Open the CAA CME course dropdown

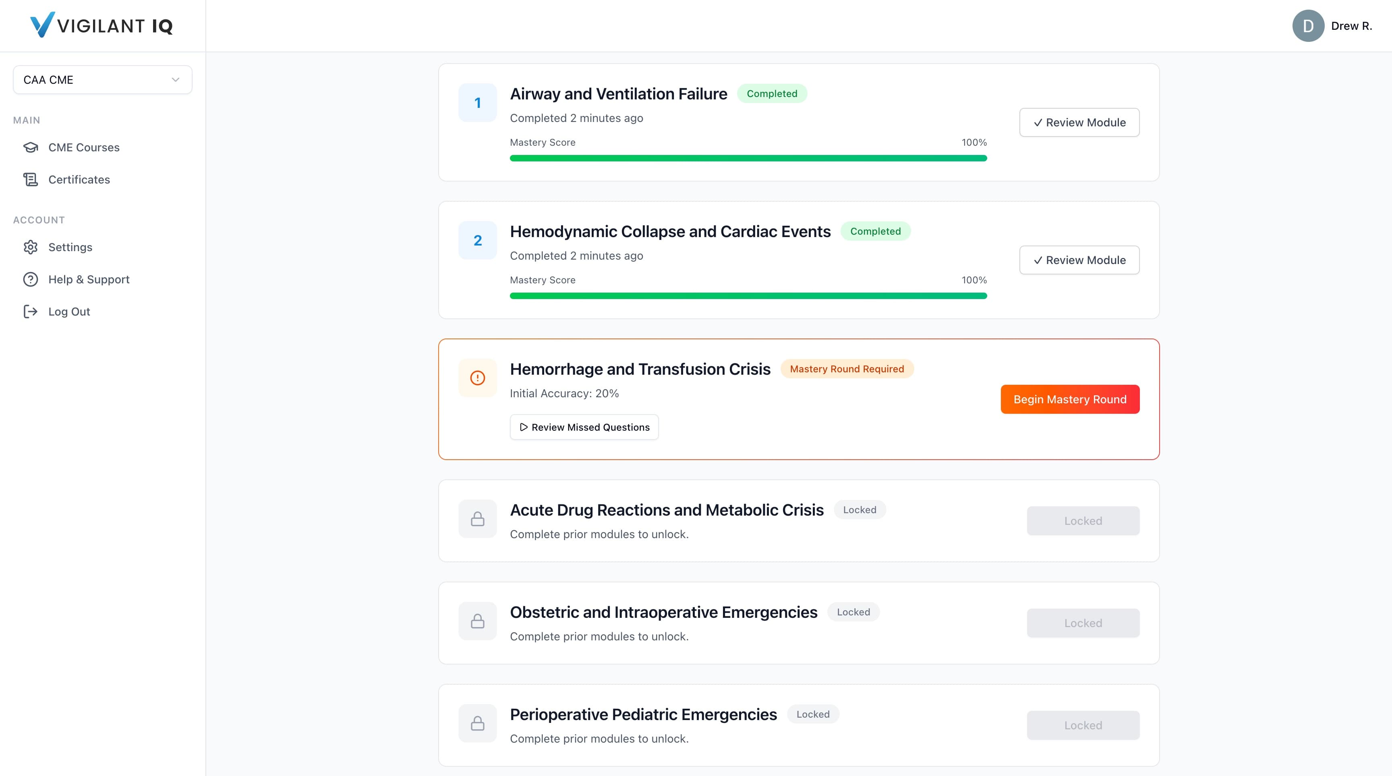pos(102,79)
